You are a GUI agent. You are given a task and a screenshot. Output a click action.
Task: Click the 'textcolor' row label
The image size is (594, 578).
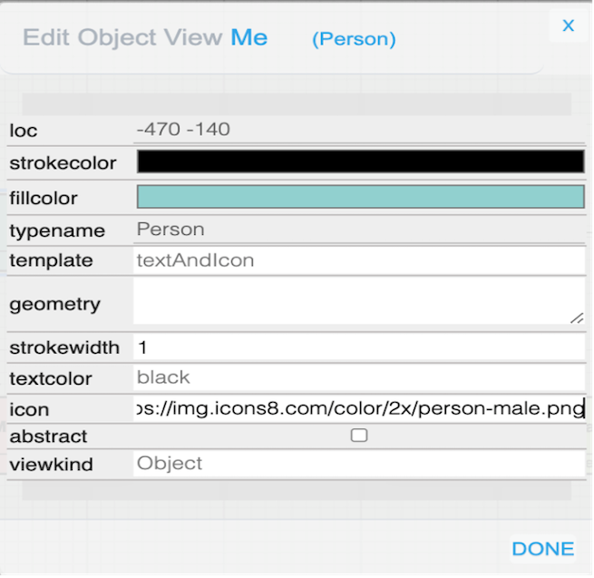coord(51,378)
